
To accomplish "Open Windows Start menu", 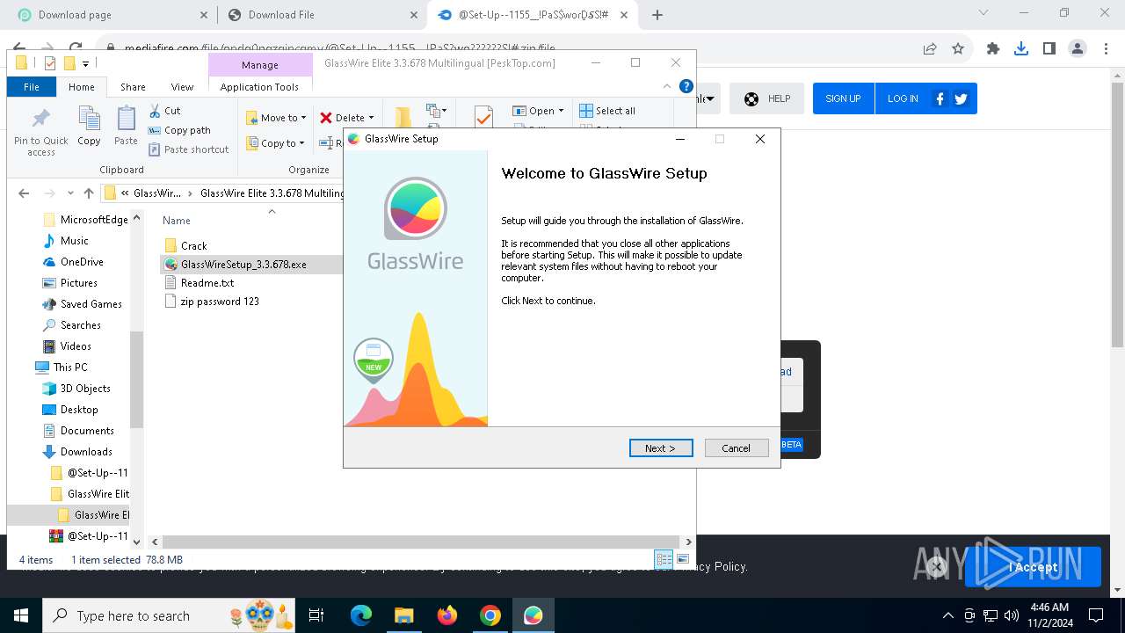I will point(21,615).
